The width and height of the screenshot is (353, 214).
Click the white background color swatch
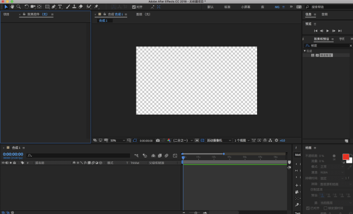(350, 161)
